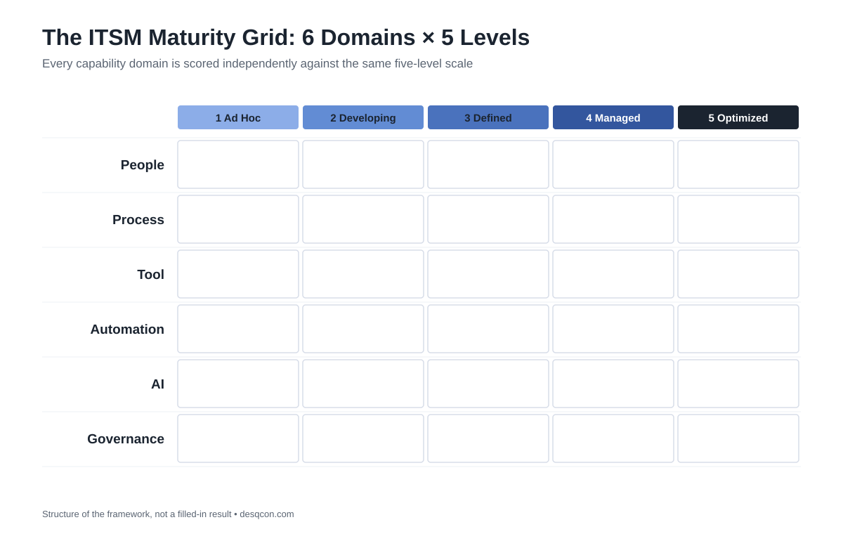
Task: Select the Governance cell under 1 Ad Hoc
Action: tap(238, 438)
